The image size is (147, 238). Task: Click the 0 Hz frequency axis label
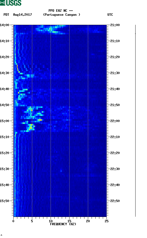pos(13,221)
